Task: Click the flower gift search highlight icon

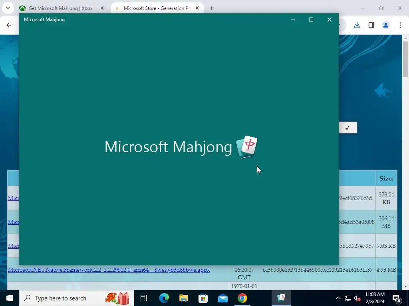Action: (117, 298)
